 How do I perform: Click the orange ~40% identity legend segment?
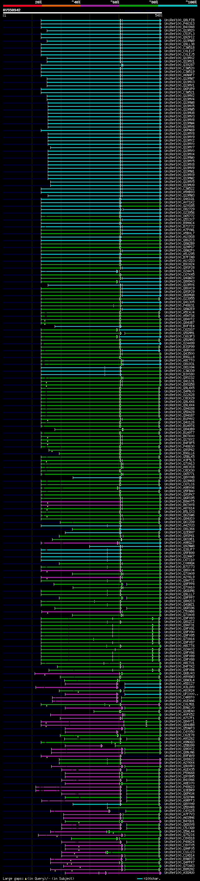61,6
